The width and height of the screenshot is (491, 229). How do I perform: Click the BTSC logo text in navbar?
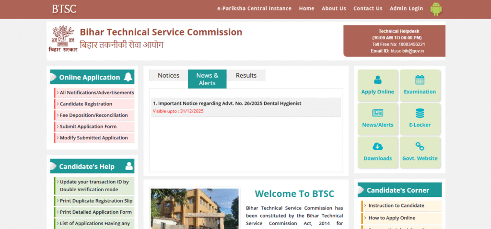pos(64,9)
